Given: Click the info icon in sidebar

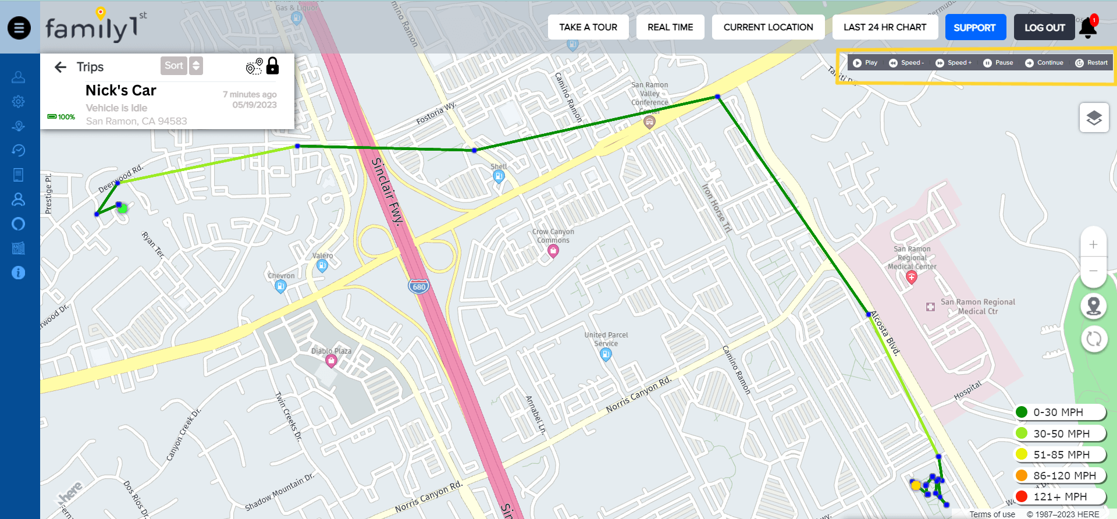Looking at the screenshot, I should click(x=19, y=272).
